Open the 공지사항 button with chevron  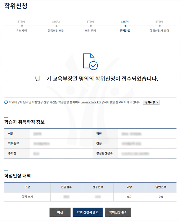(x=151, y=102)
